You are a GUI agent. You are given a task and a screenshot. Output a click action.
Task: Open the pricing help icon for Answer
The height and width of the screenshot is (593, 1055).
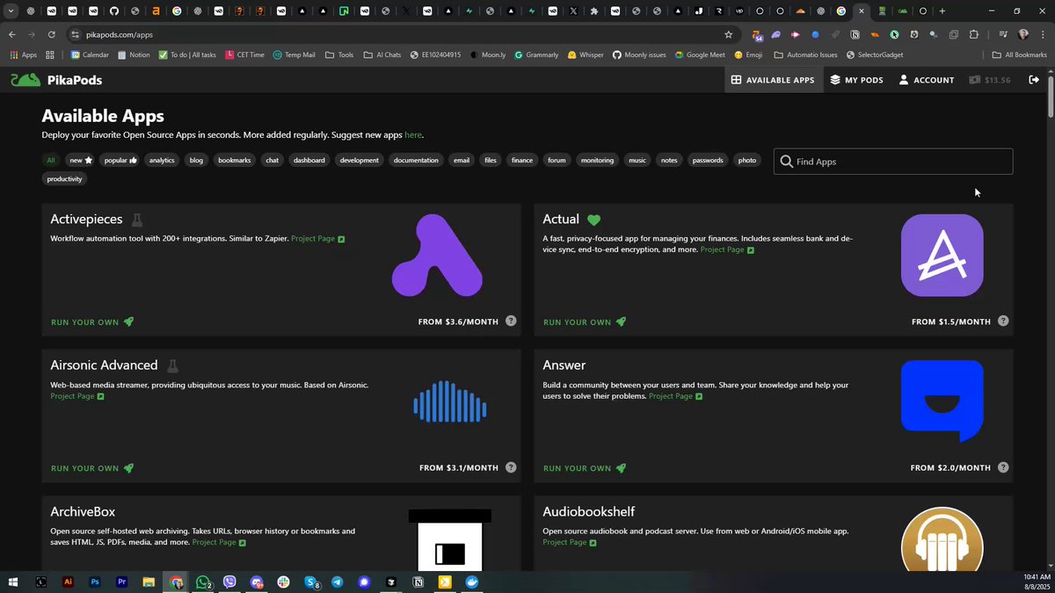1003,467
